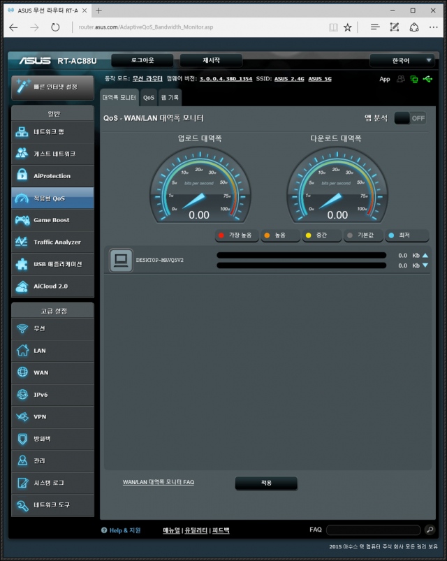447x561 pixels.
Task: Switch to the QoS tab
Action: (148, 97)
